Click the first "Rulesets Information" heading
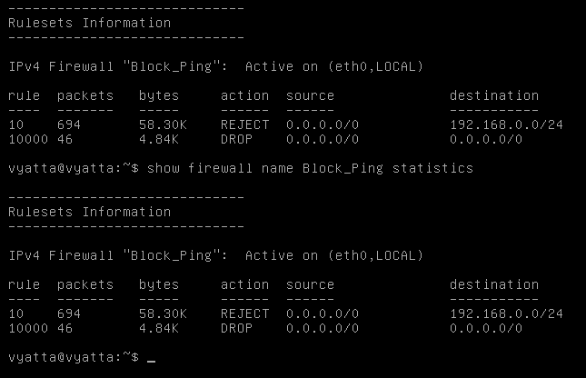 [89, 23]
